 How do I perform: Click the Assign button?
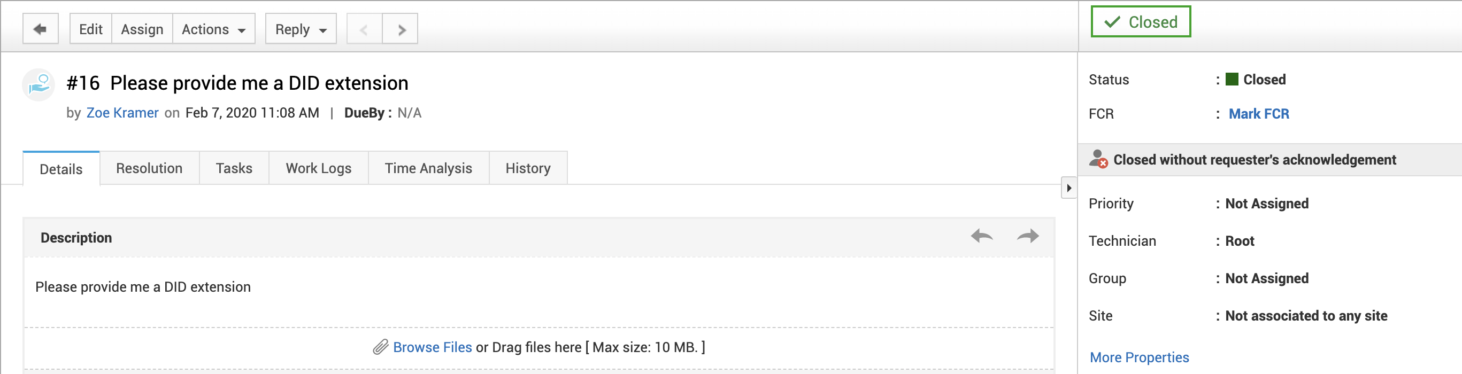click(x=142, y=29)
